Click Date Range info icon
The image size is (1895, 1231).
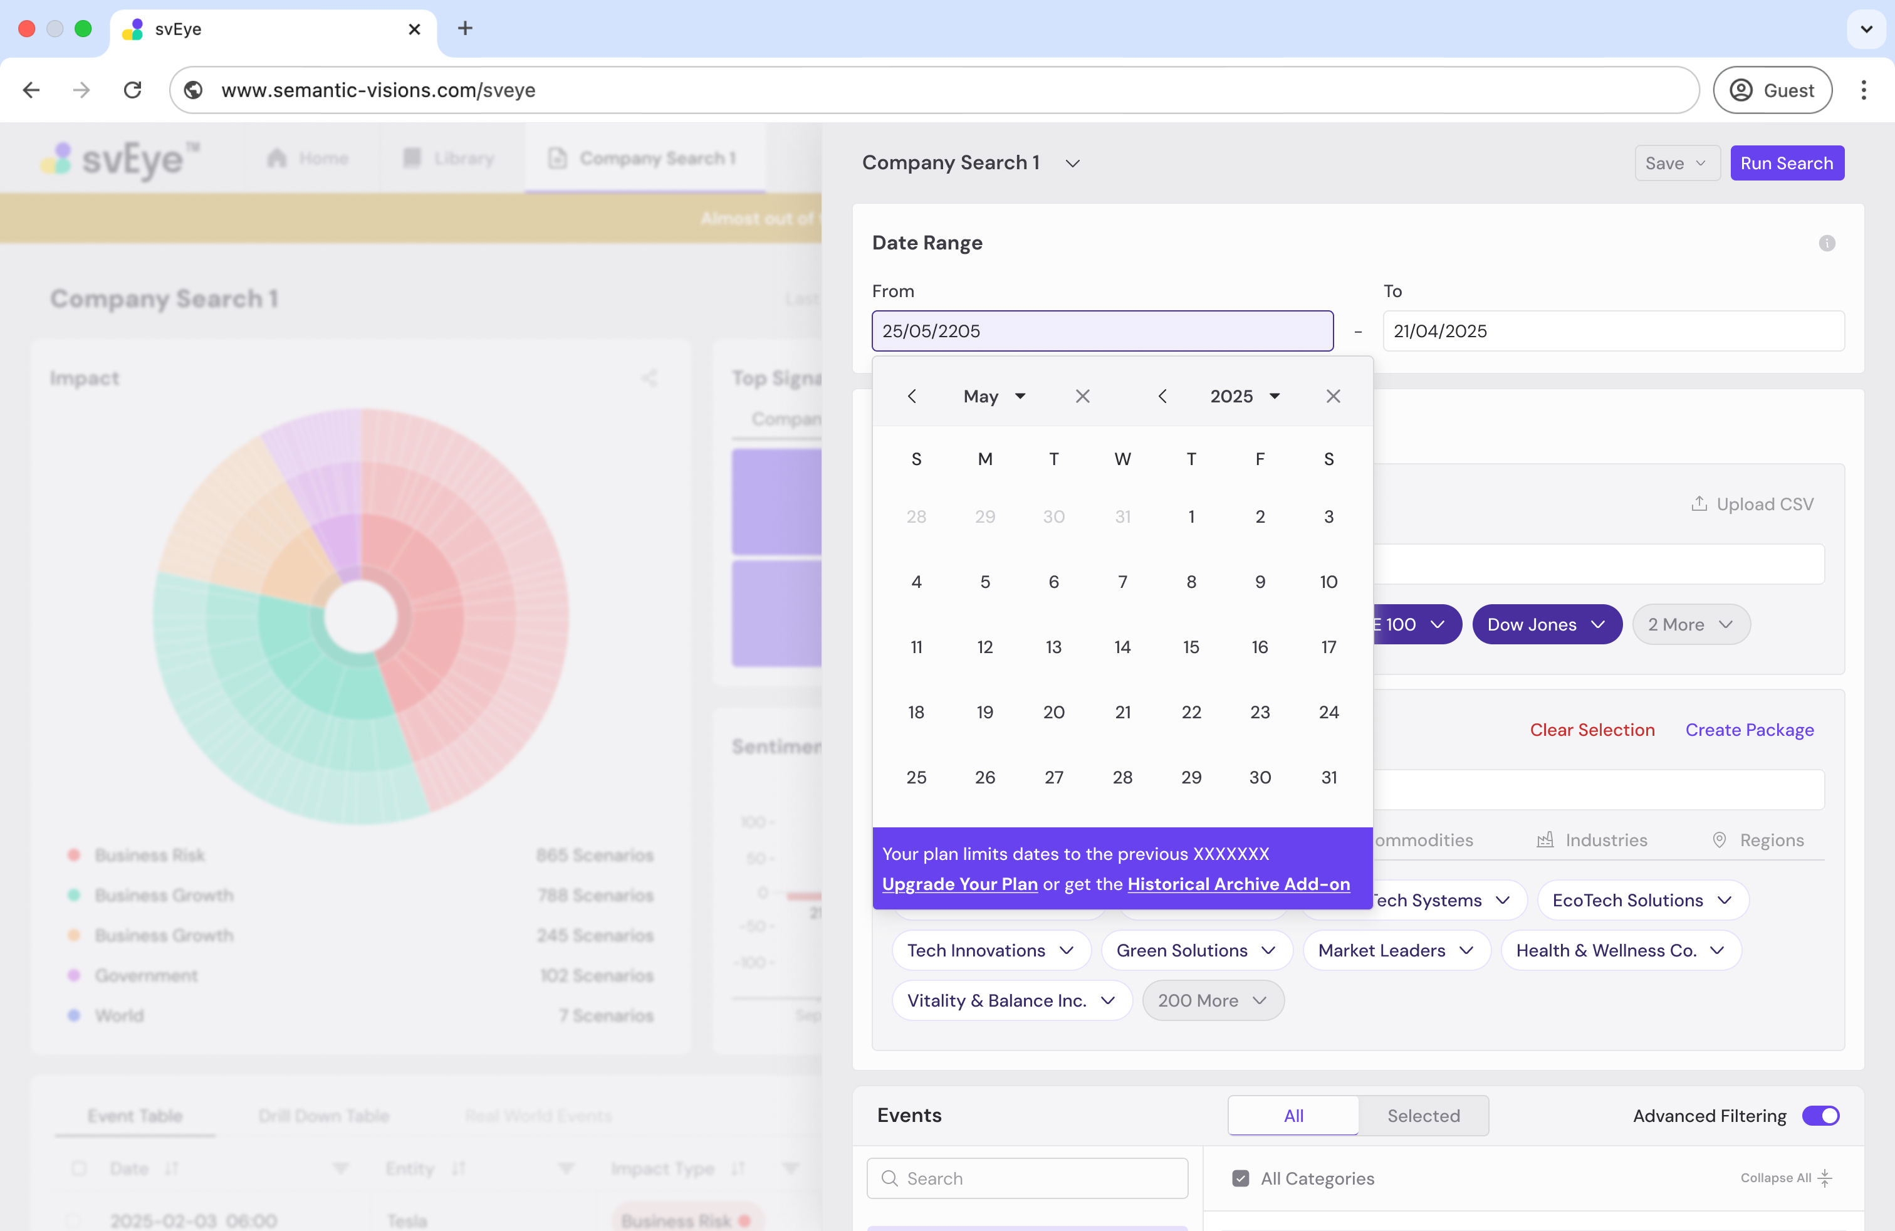click(1827, 243)
